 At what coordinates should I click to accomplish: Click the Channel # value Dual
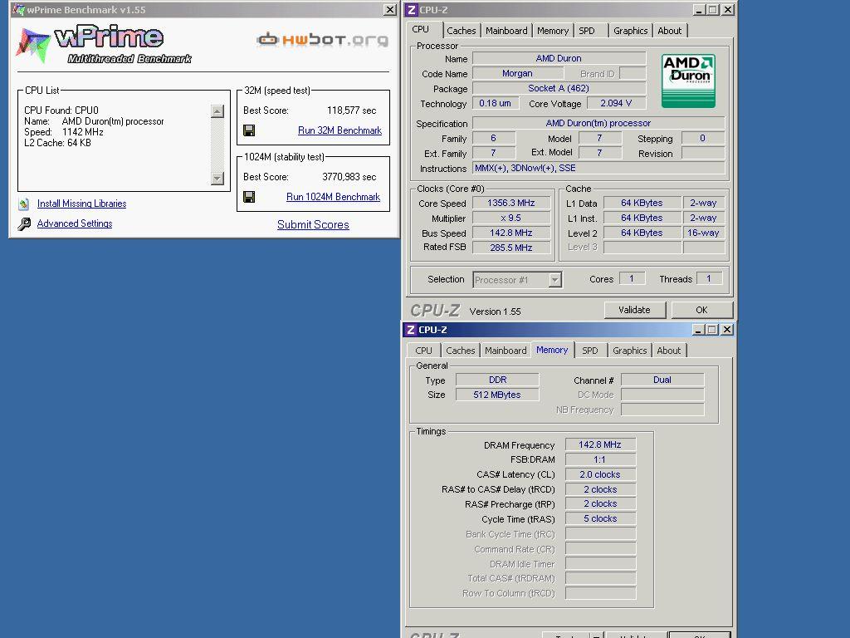pos(662,380)
